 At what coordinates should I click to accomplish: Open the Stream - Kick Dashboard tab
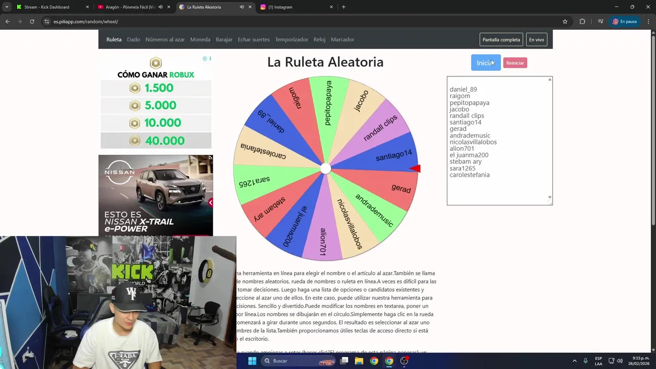click(x=46, y=7)
